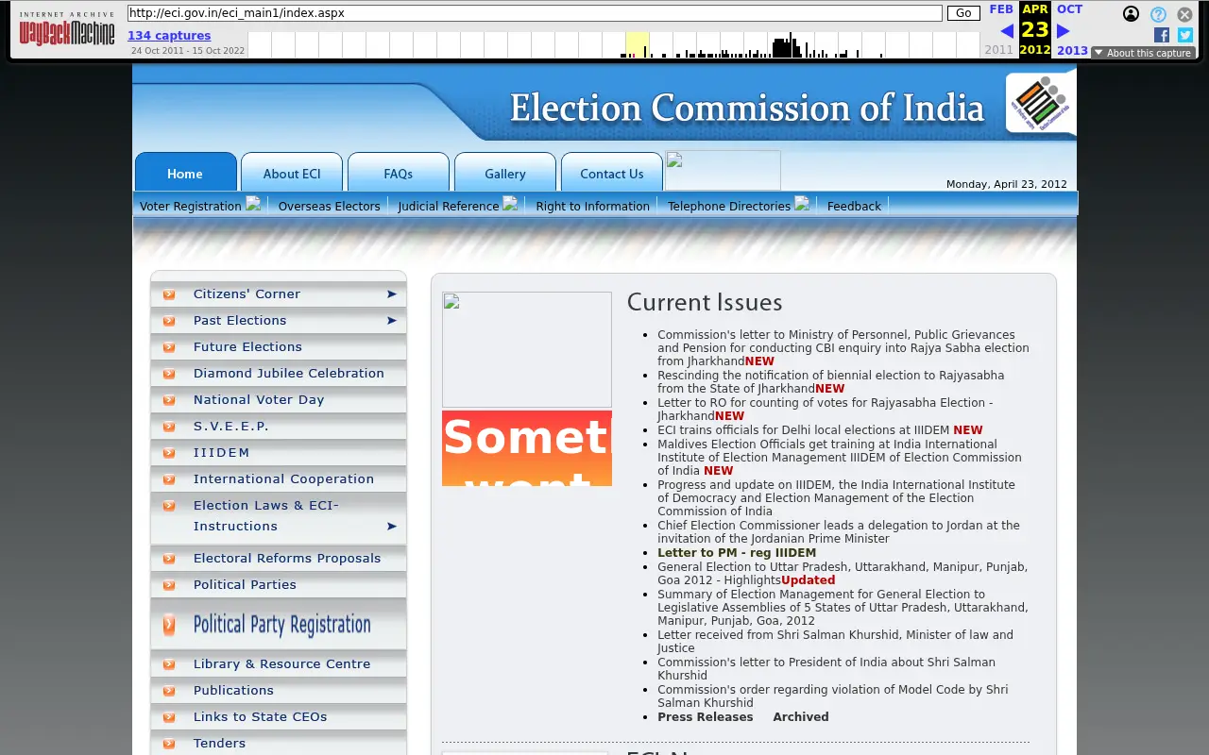Open the Judicial Reference dropdown menu
The width and height of the screenshot is (1209, 755).
(457, 205)
